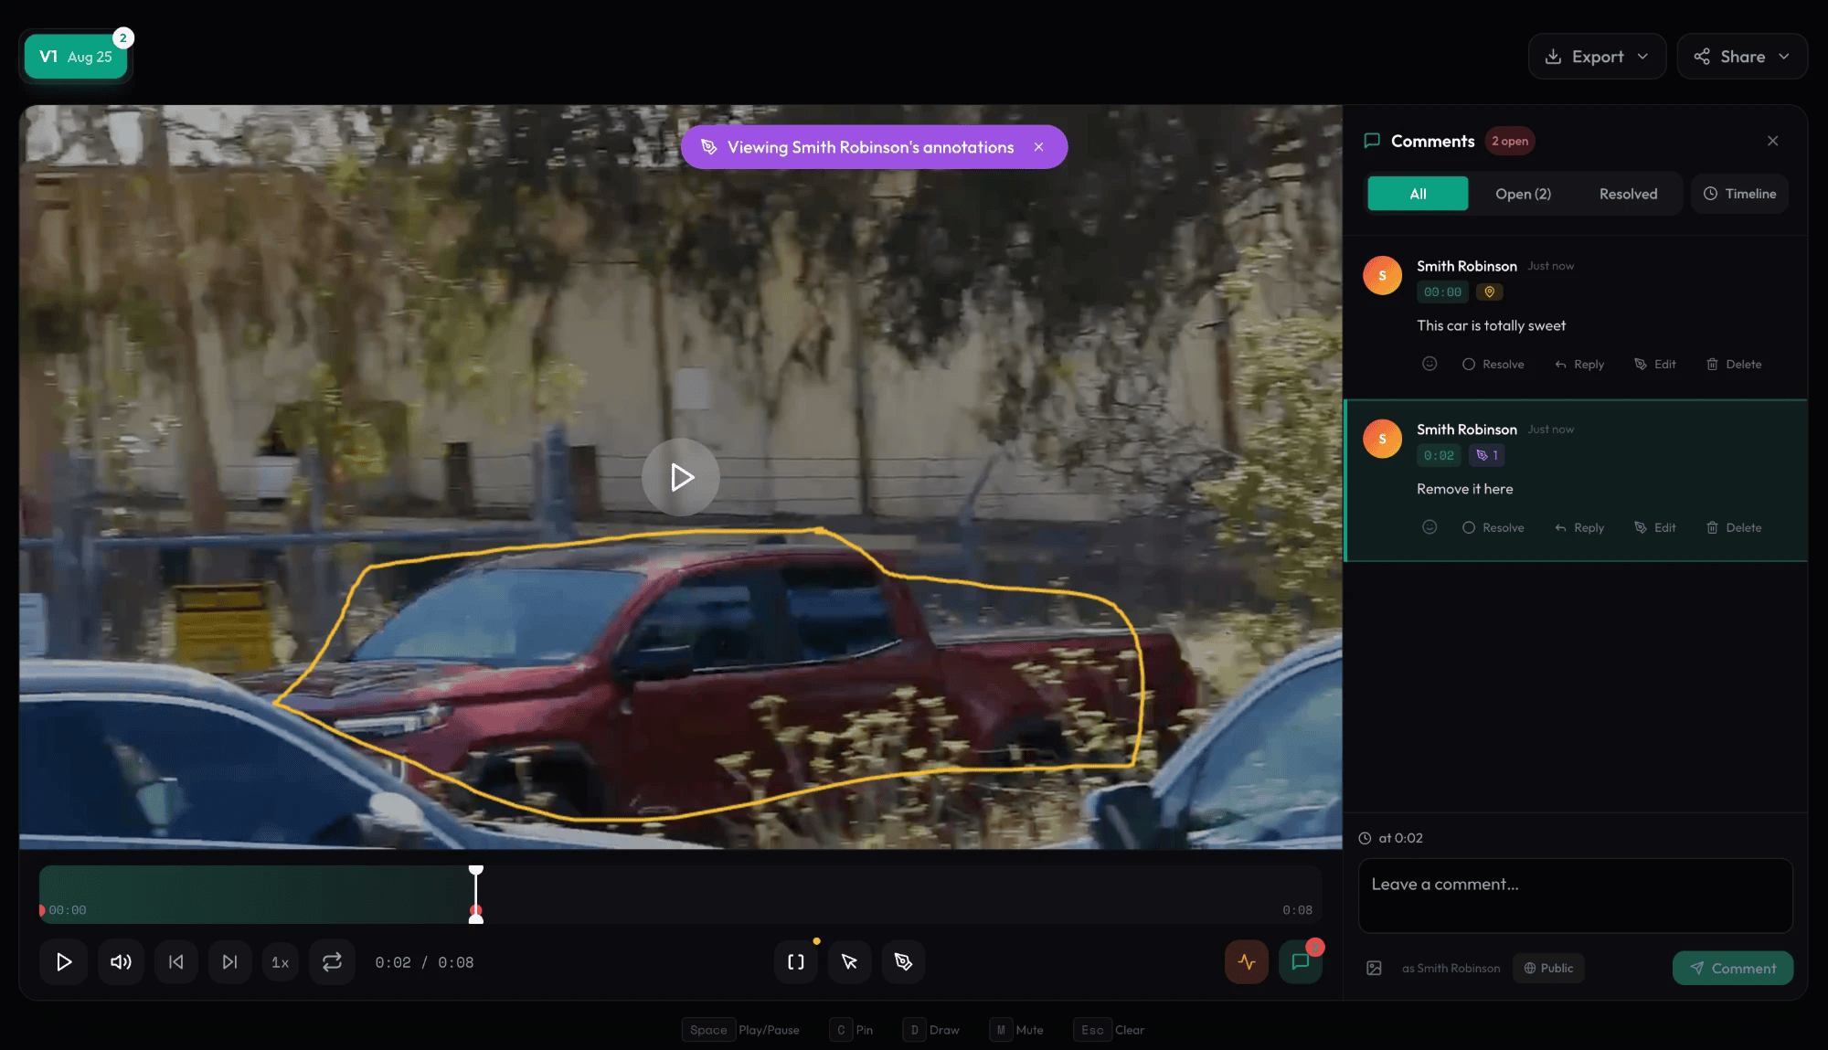The height and width of the screenshot is (1050, 1828).
Task: Switch to the Open (2) tab
Action: (x=1523, y=194)
